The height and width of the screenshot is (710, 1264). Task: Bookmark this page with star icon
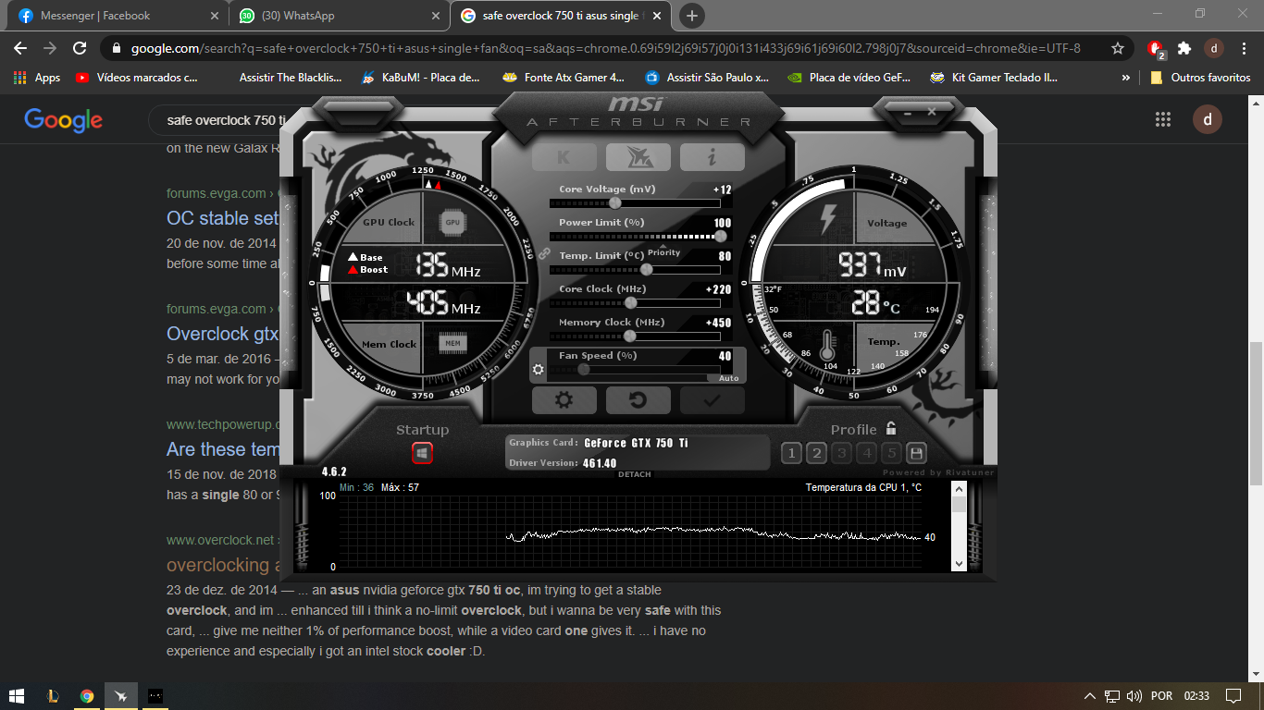[1118, 48]
